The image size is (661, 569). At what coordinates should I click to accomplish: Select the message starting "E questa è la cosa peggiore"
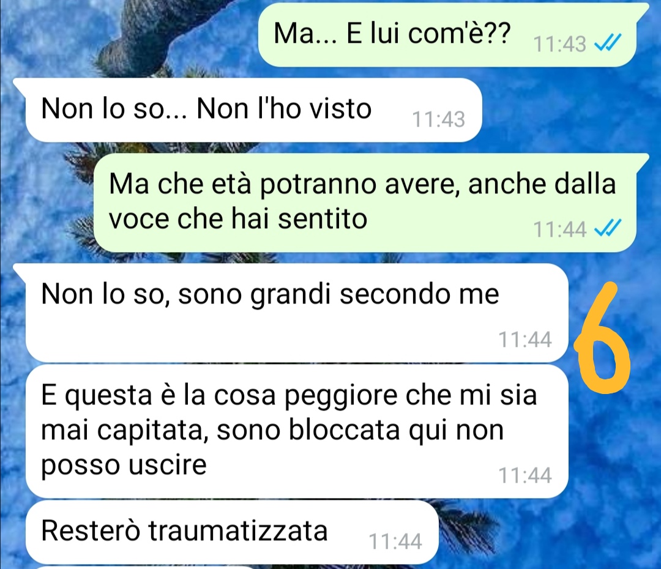[x=297, y=431]
